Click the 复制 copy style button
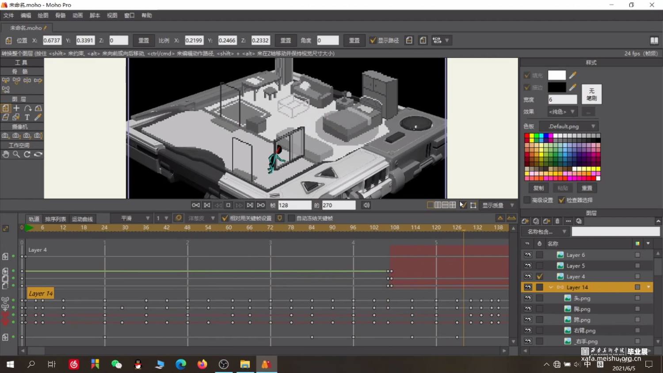This screenshot has height=373, width=663. coord(538,188)
